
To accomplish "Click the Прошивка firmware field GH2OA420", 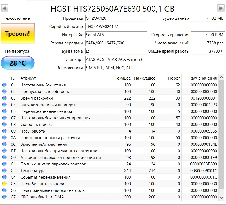I will (116, 18).
